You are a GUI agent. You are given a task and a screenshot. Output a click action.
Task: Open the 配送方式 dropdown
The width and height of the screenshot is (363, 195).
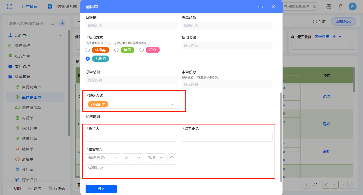[131, 104]
